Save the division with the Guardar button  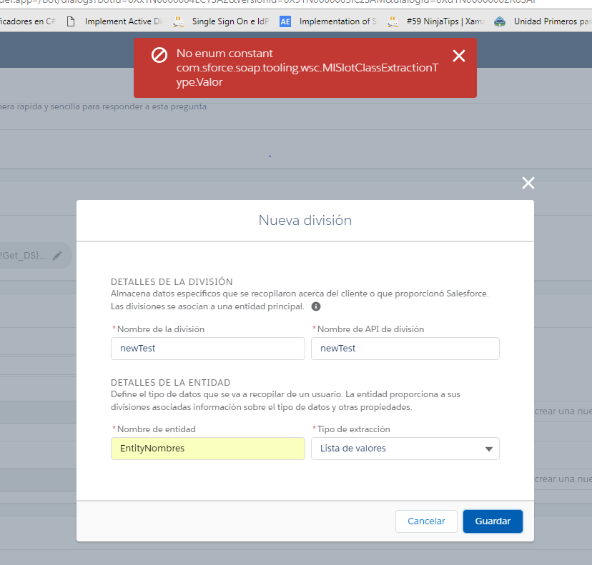493,521
